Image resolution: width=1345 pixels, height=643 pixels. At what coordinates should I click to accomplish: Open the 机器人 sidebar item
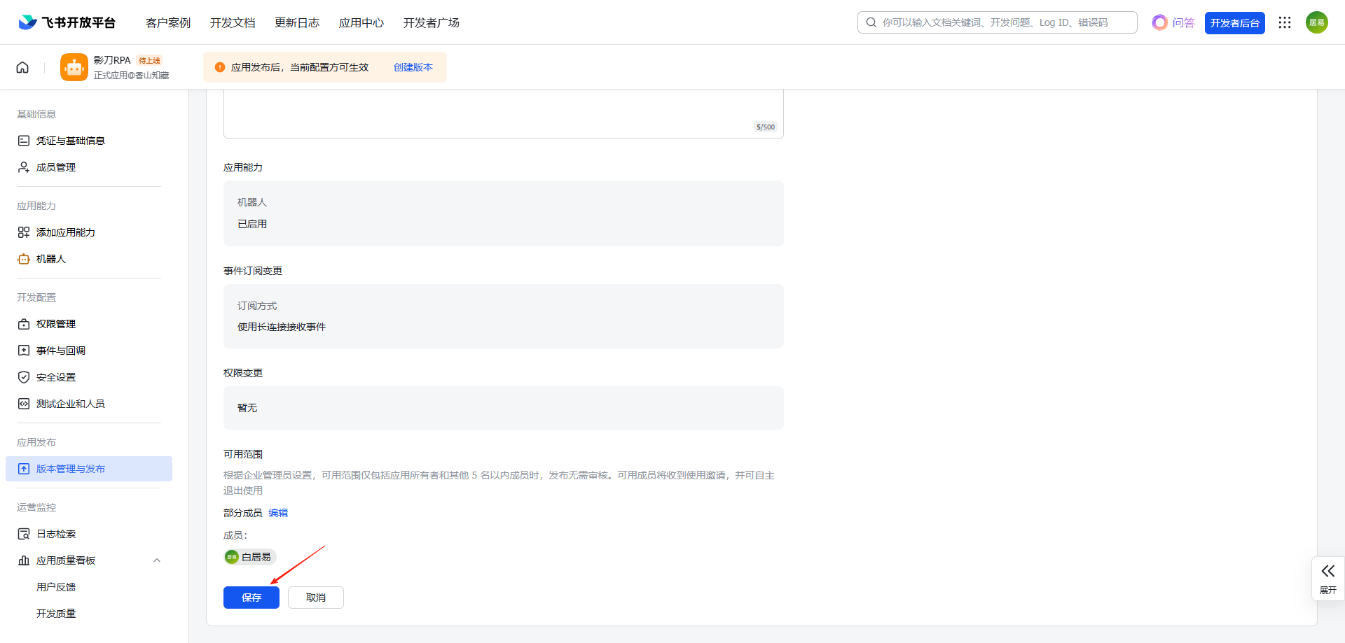pos(50,259)
